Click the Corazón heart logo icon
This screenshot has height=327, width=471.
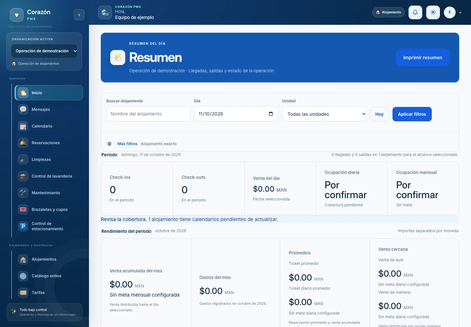17,15
